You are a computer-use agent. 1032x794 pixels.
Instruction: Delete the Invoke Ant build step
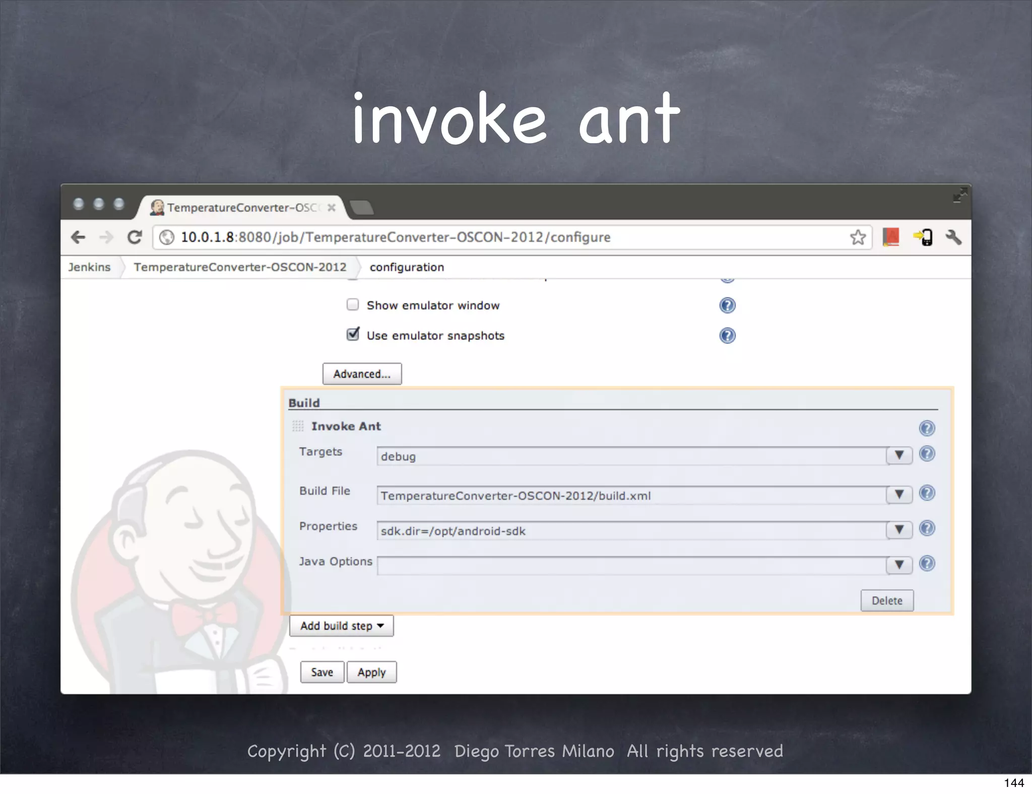point(886,601)
